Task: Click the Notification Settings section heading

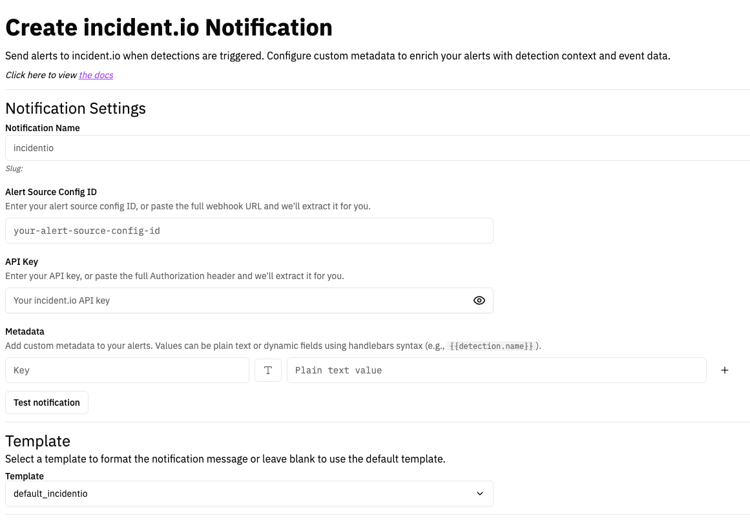Action: 75,108
